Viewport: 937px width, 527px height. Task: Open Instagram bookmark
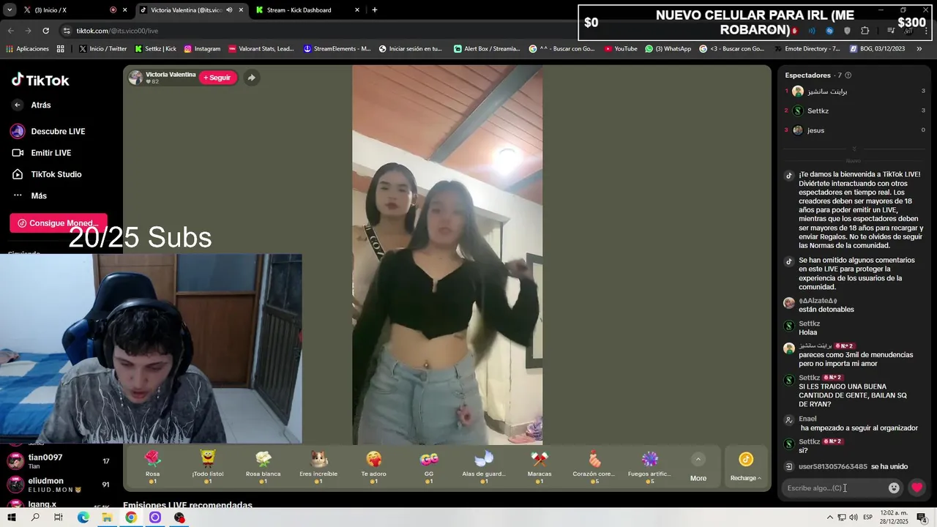point(202,49)
